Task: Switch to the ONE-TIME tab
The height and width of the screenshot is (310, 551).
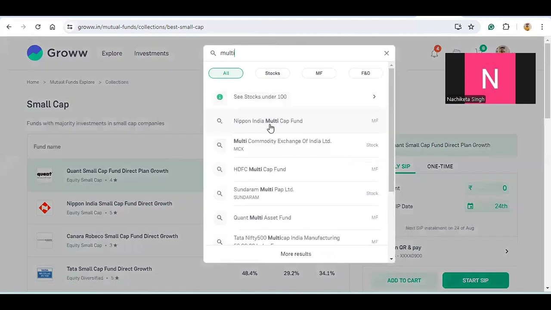Action: (x=440, y=166)
